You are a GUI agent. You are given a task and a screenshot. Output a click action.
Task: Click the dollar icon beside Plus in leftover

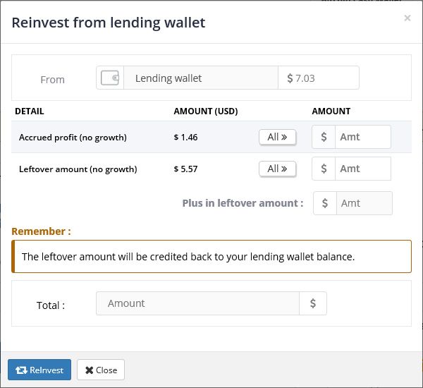325,203
